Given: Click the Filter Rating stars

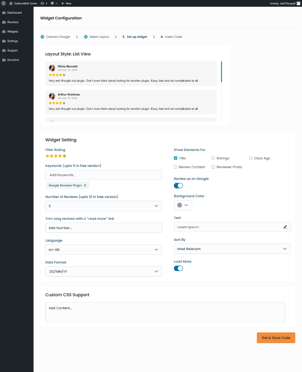Looking at the screenshot, I should 56,156.
